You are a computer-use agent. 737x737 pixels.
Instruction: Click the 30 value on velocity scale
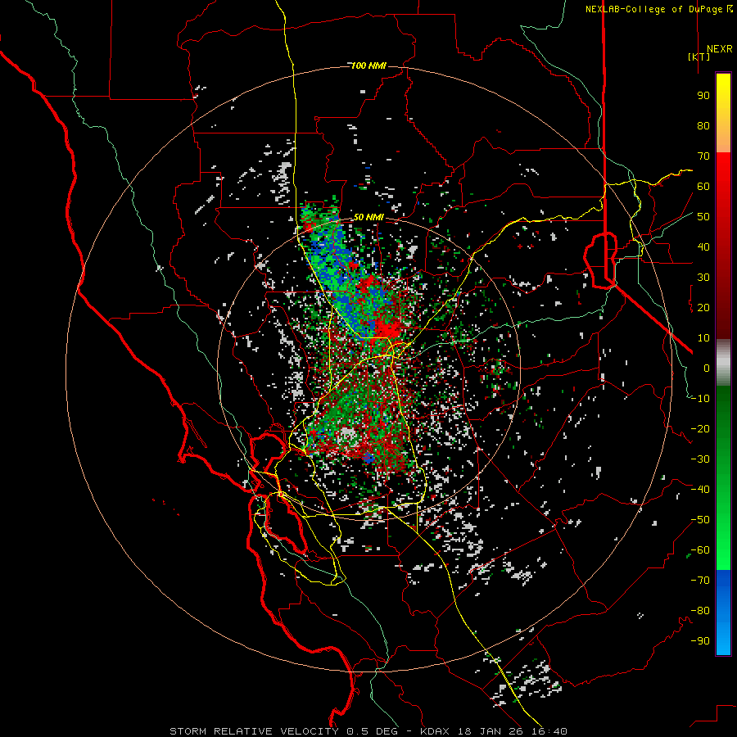pos(703,278)
